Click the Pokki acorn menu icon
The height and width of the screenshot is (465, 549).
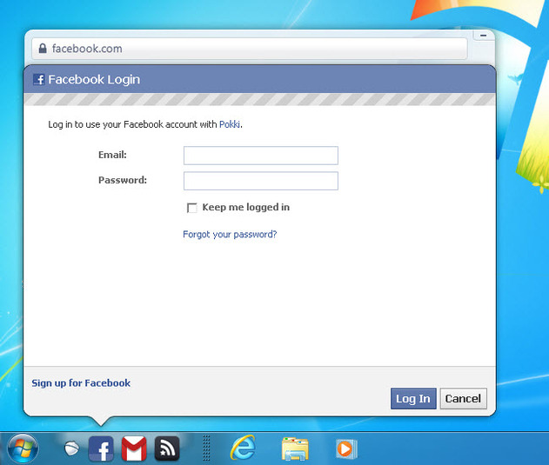(x=72, y=448)
